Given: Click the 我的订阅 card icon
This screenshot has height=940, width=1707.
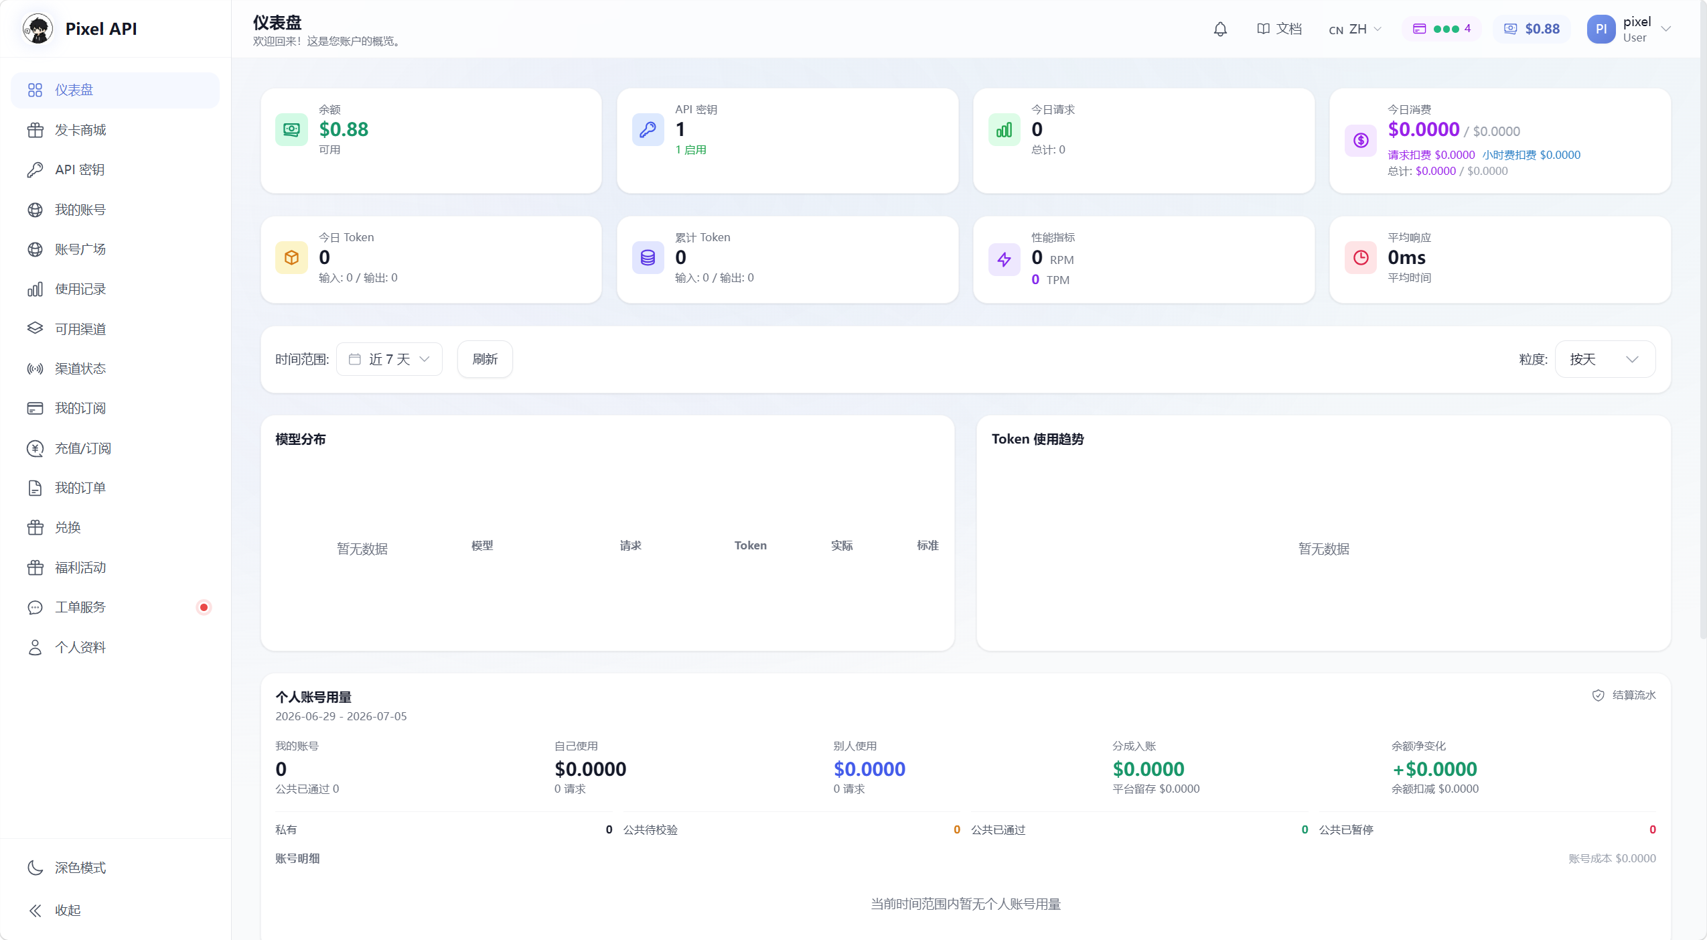Looking at the screenshot, I should (35, 408).
